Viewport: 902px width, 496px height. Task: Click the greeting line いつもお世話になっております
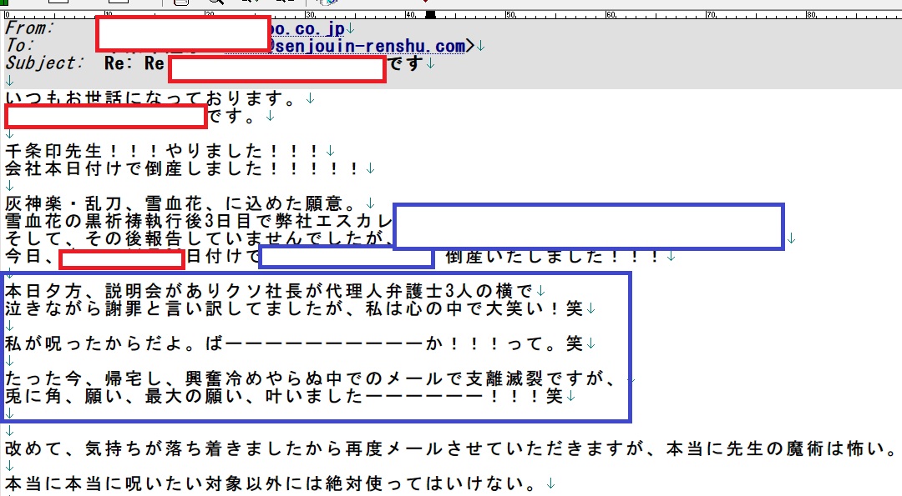tap(150, 99)
